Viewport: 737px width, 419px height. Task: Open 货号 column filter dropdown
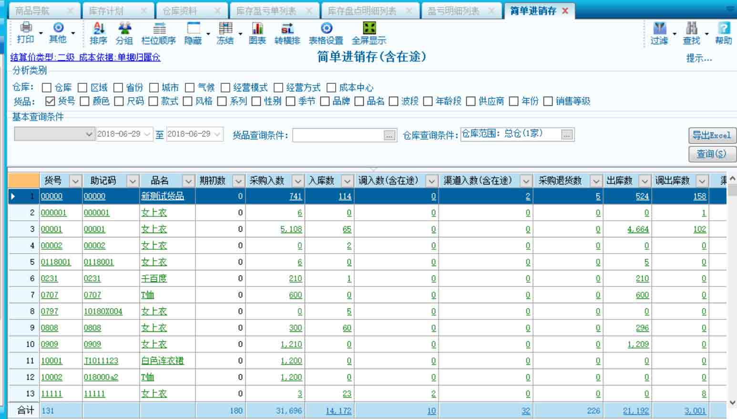75,181
